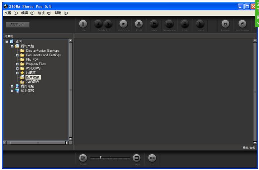Select Documents and Settings folder name
This screenshot has height=170, width=259.
[x=43, y=55]
